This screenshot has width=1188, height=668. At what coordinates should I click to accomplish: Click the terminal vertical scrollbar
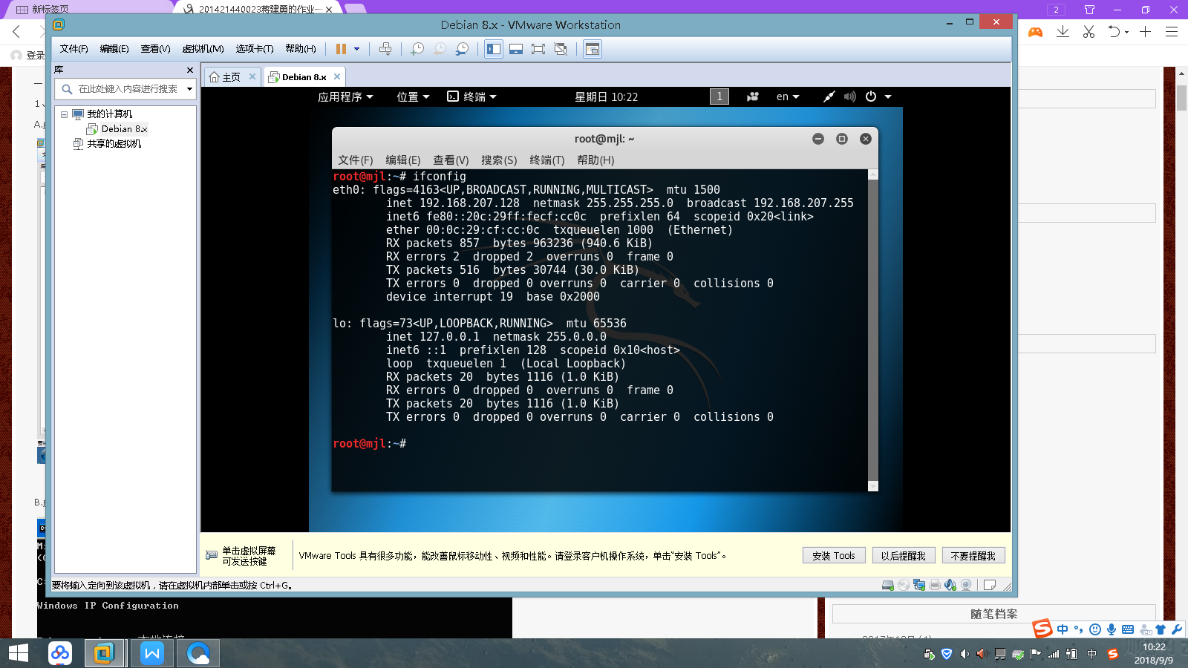tap(873, 330)
